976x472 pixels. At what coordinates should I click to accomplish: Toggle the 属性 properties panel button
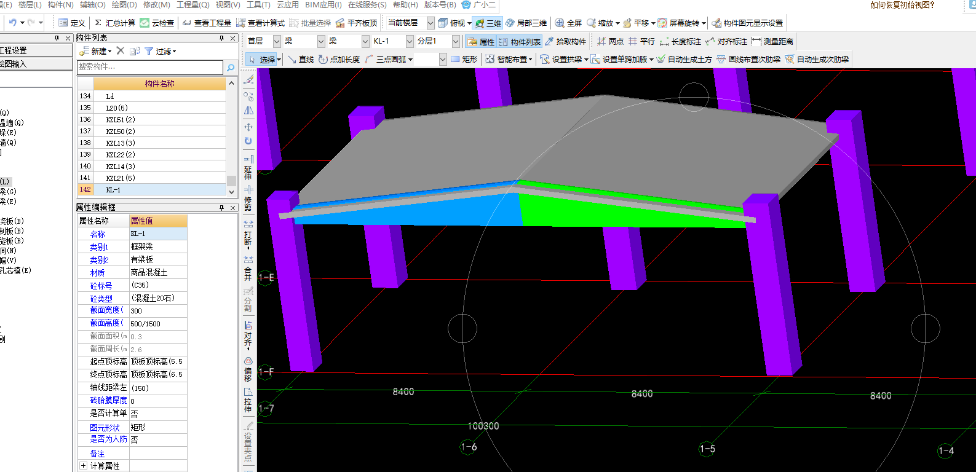point(480,41)
